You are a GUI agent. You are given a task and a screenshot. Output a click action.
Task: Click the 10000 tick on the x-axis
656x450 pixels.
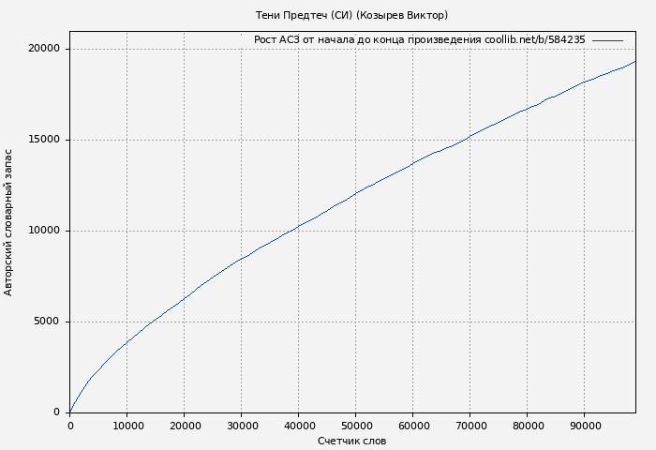[127, 426]
